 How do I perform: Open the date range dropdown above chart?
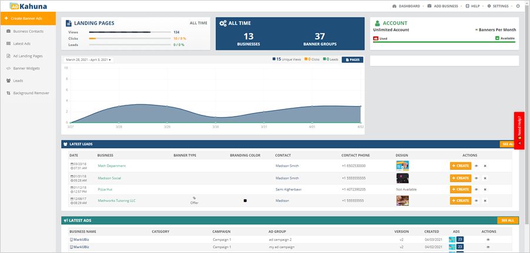[89, 60]
